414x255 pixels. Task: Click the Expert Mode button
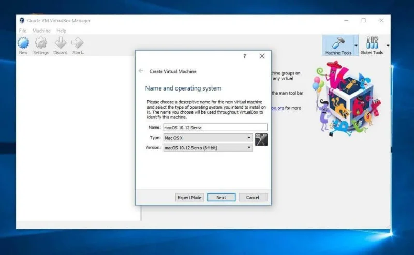tap(189, 197)
